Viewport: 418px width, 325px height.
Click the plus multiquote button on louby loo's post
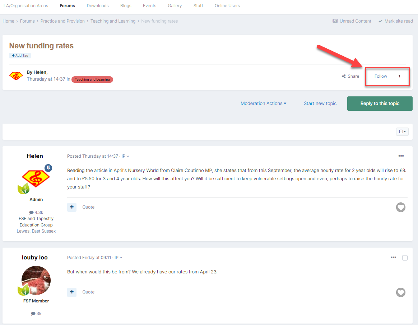[x=72, y=292]
